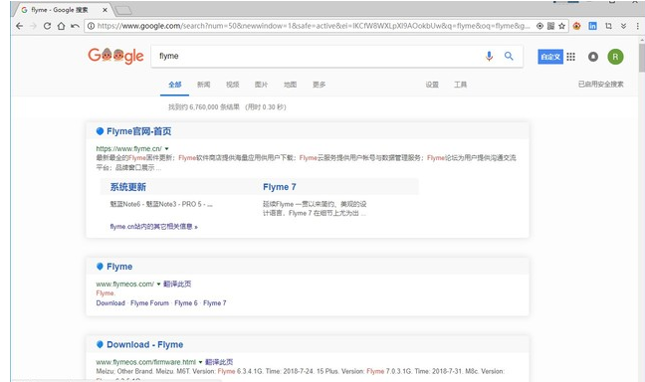Expand the dropdown arrow beside https://www.flyme.cn/
This screenshot has width=645, height=382.
pos(166,149)
